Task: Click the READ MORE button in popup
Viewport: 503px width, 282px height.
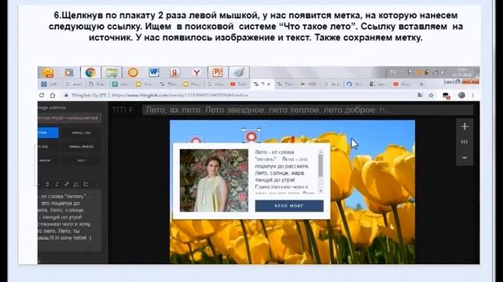Action: pos(289,206)
